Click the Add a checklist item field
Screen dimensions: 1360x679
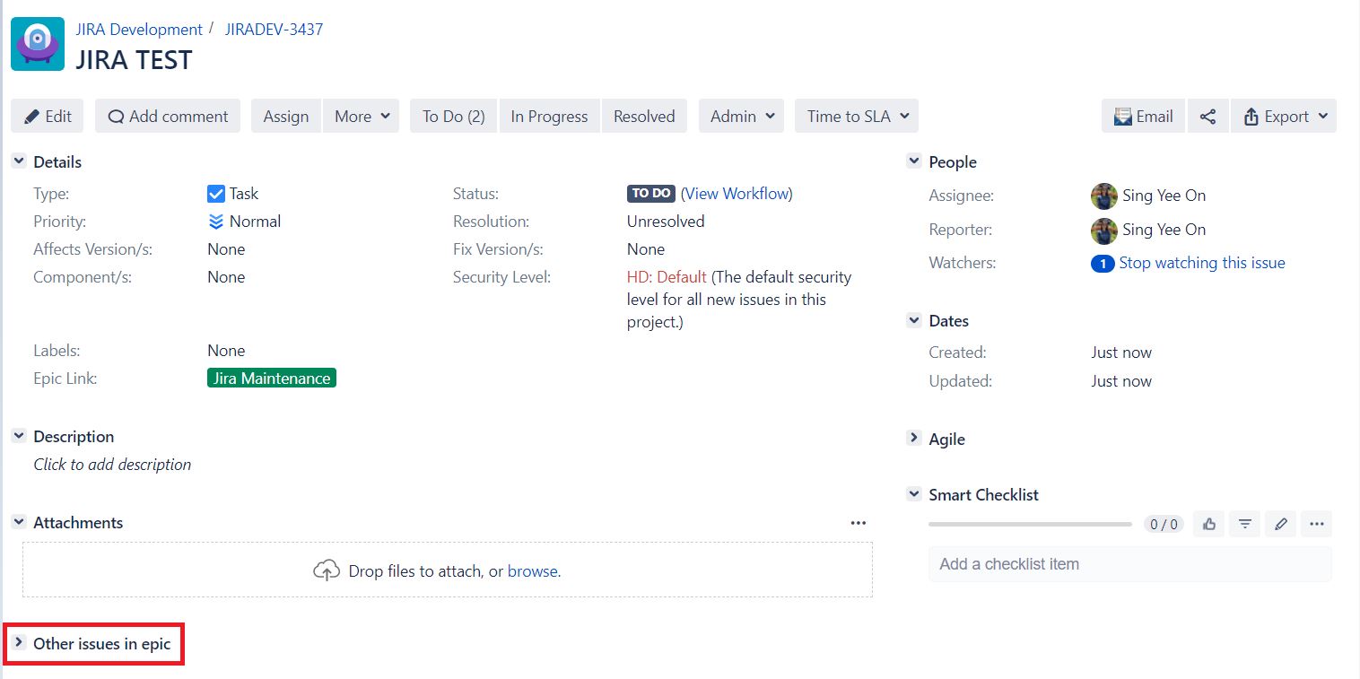1130,564
